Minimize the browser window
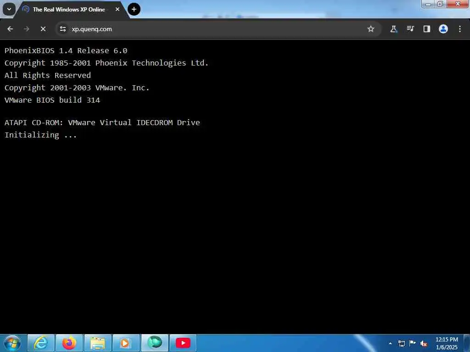This screenshot has width=470, height=352. 429,4
